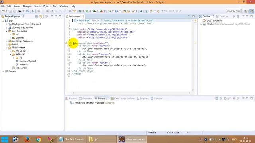Switch to the Console tab

coord(157,99)
